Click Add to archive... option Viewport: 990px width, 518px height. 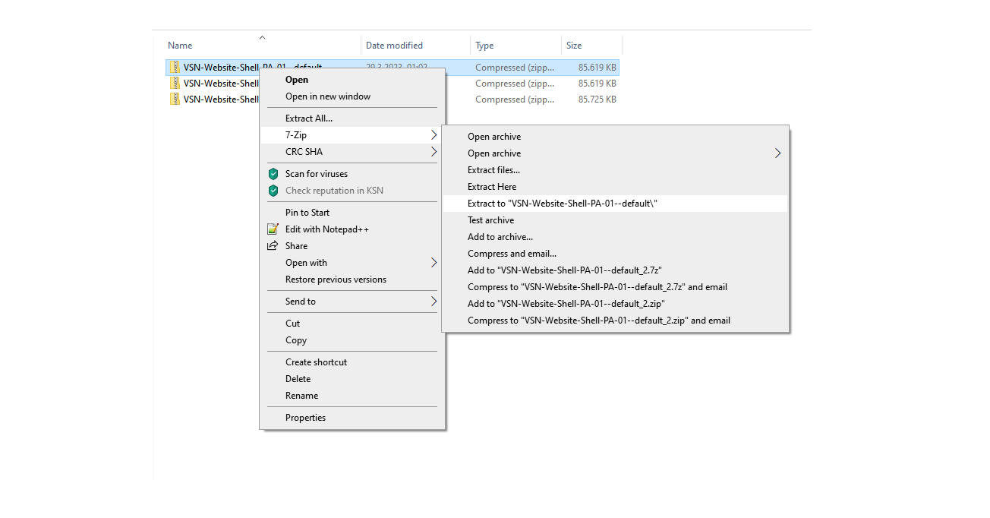click(x=500, y=237)
